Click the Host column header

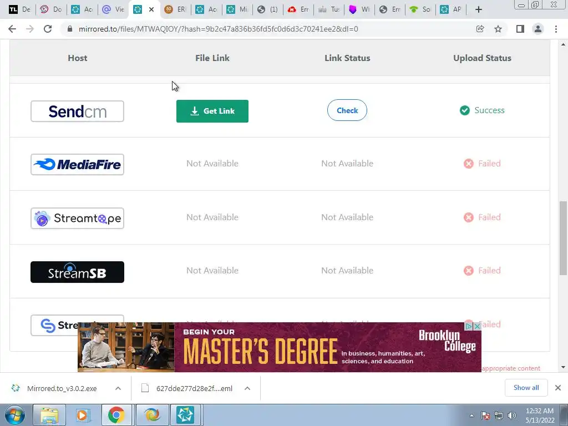click(78, 58)
